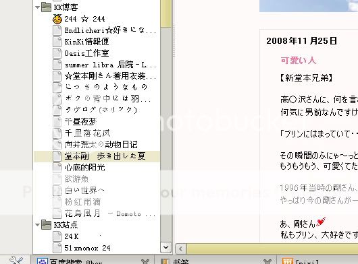
Task: Click page icon beside 24K bookmark
Action: click(57, 236)
